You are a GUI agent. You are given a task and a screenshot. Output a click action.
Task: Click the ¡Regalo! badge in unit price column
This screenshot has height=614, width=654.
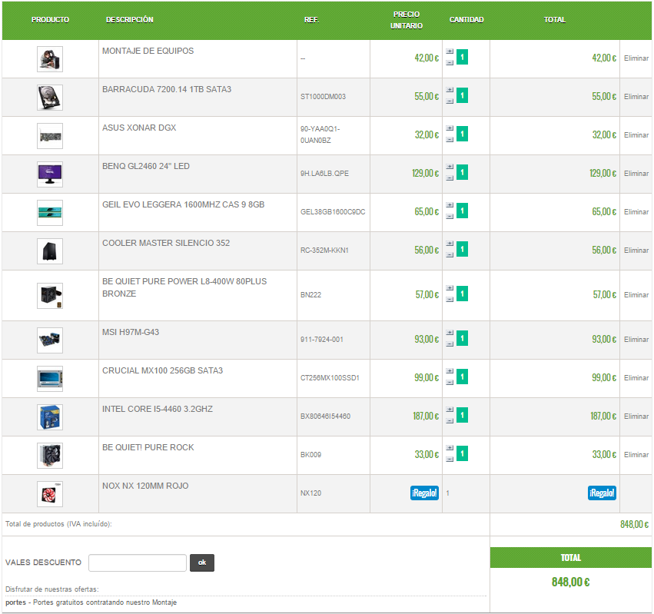(424, 493)
